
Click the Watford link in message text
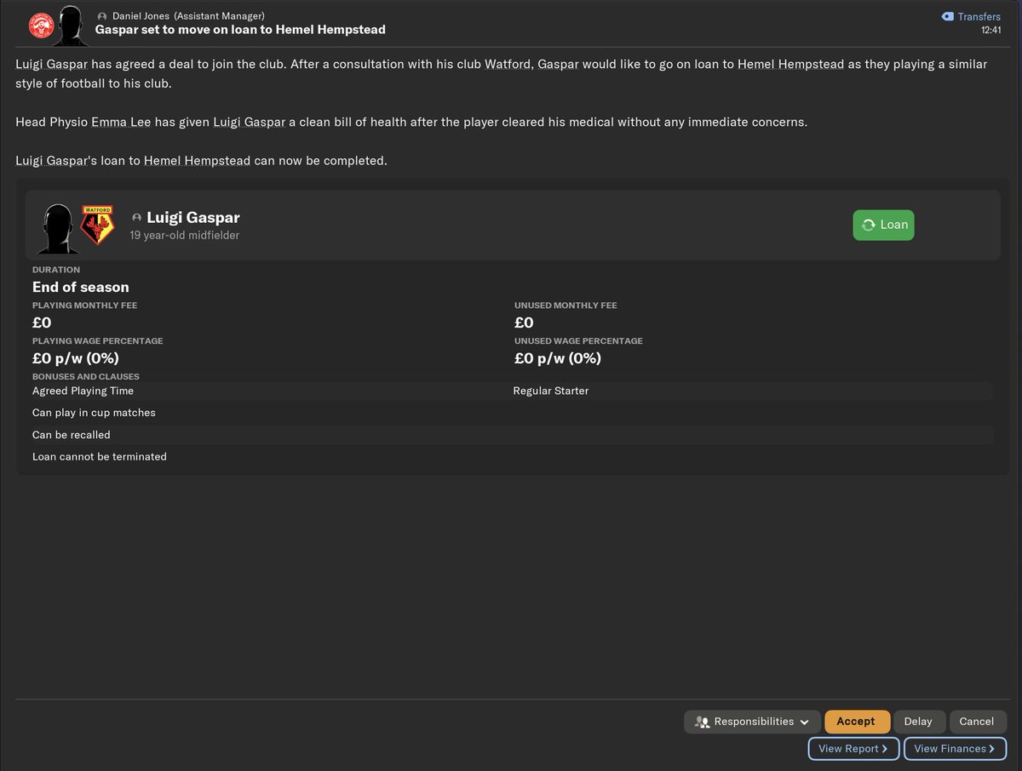click(x=508, y=64)
